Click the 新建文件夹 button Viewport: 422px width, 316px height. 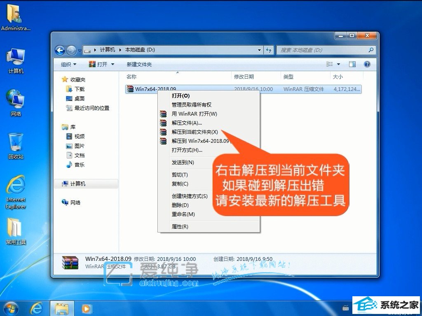139,64
